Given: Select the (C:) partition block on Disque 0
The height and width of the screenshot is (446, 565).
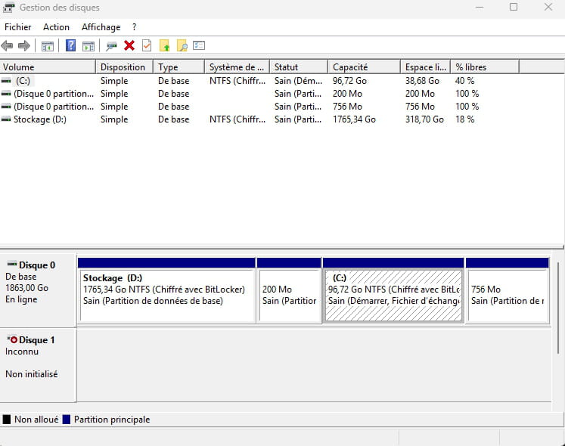Looking at the screenshot, I should 393,295.
